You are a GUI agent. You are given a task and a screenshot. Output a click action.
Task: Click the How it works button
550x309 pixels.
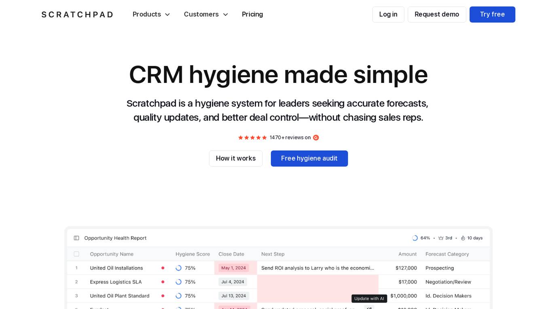point(236,159)
